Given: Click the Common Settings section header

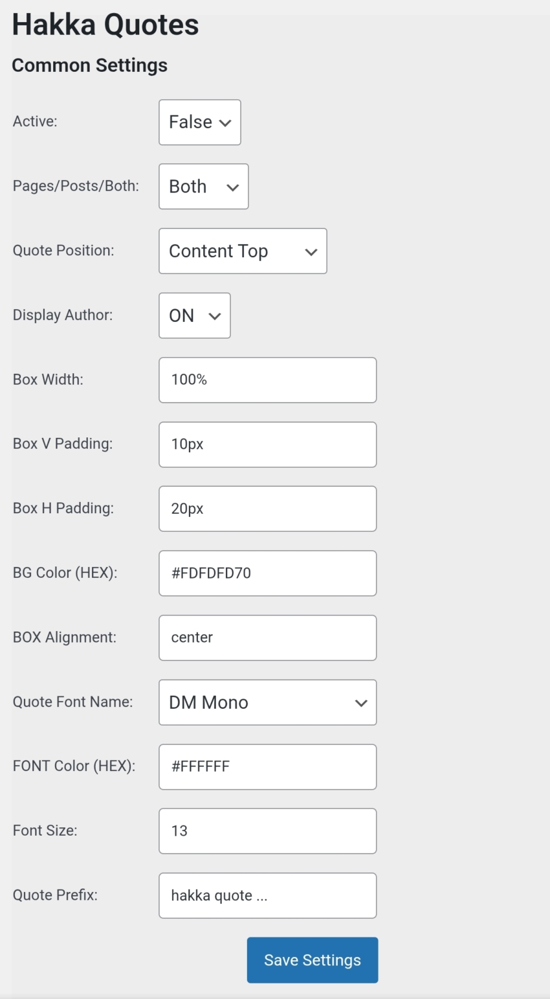Looking at the screenshot, I should (x=89, y=65).
